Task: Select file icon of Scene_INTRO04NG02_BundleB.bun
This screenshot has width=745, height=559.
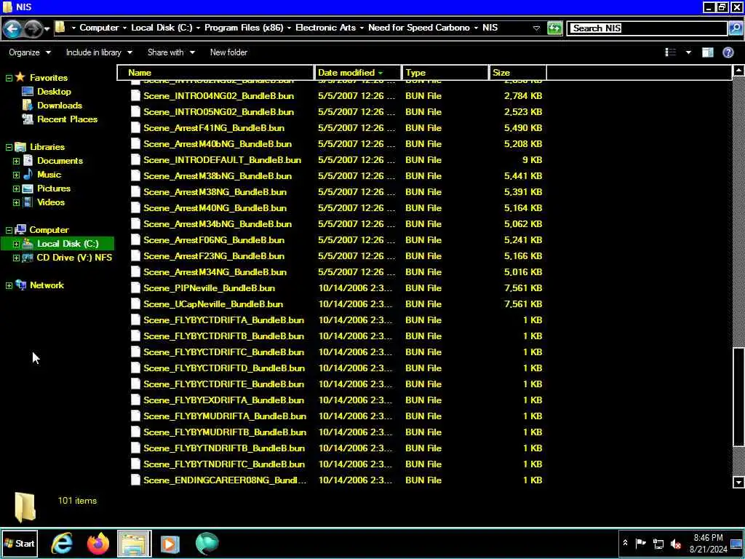Action: pos(135,96)
